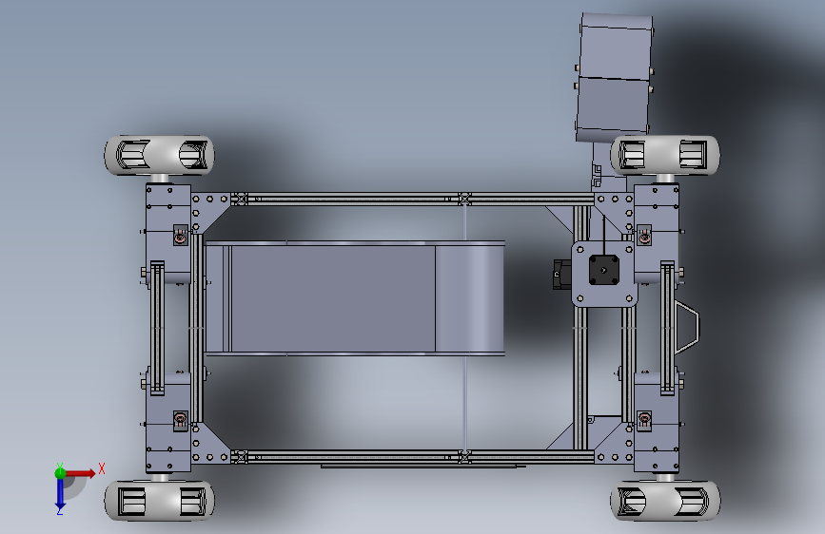
Task: Select the black stepper motor body
Action: pos(603,270)
